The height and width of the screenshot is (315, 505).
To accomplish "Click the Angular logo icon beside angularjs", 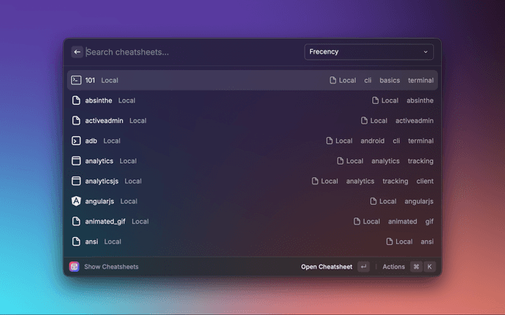I will coord(77,201).
